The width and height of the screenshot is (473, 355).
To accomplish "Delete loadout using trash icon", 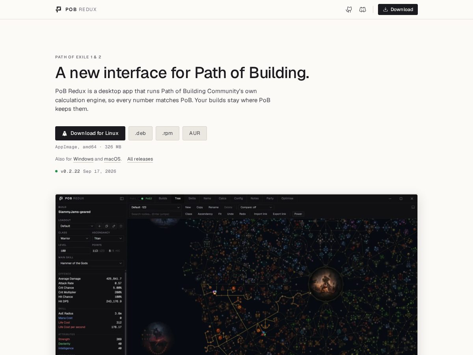I will pyautogui.click(x=121, y=226).
